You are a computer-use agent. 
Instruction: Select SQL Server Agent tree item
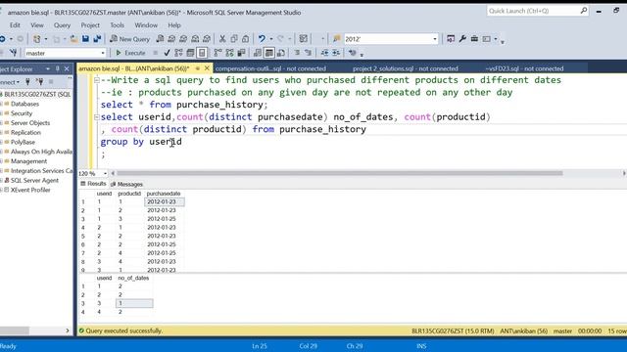click(34, 180)
